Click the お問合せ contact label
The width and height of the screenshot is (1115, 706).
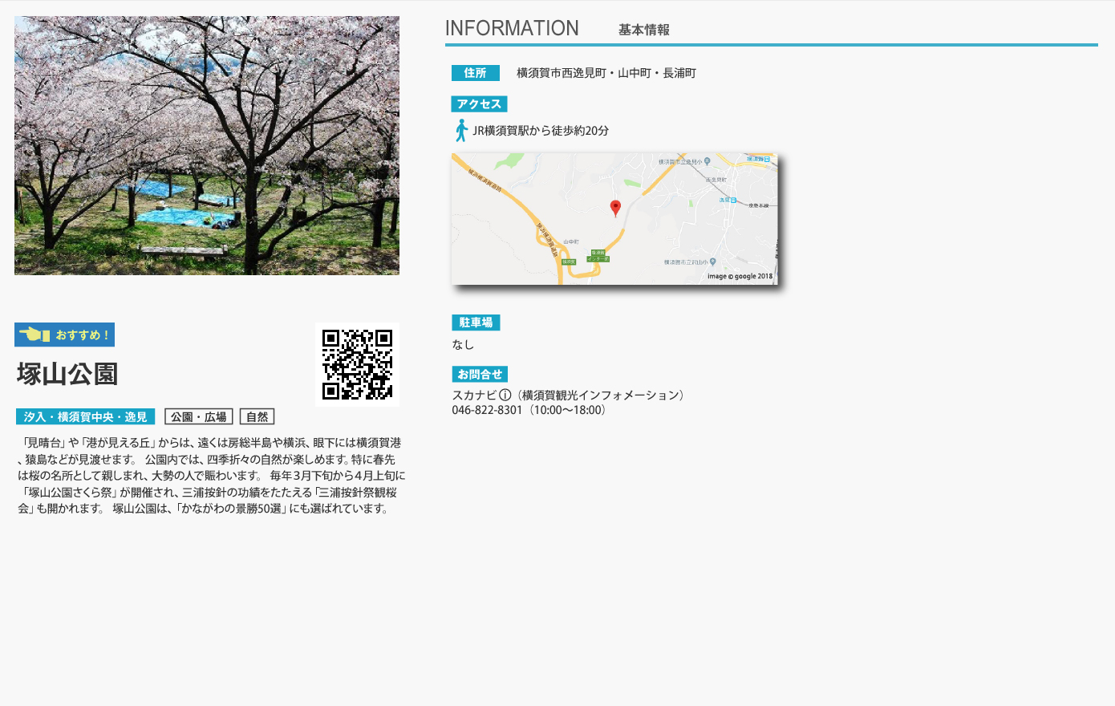click(480, 374)
